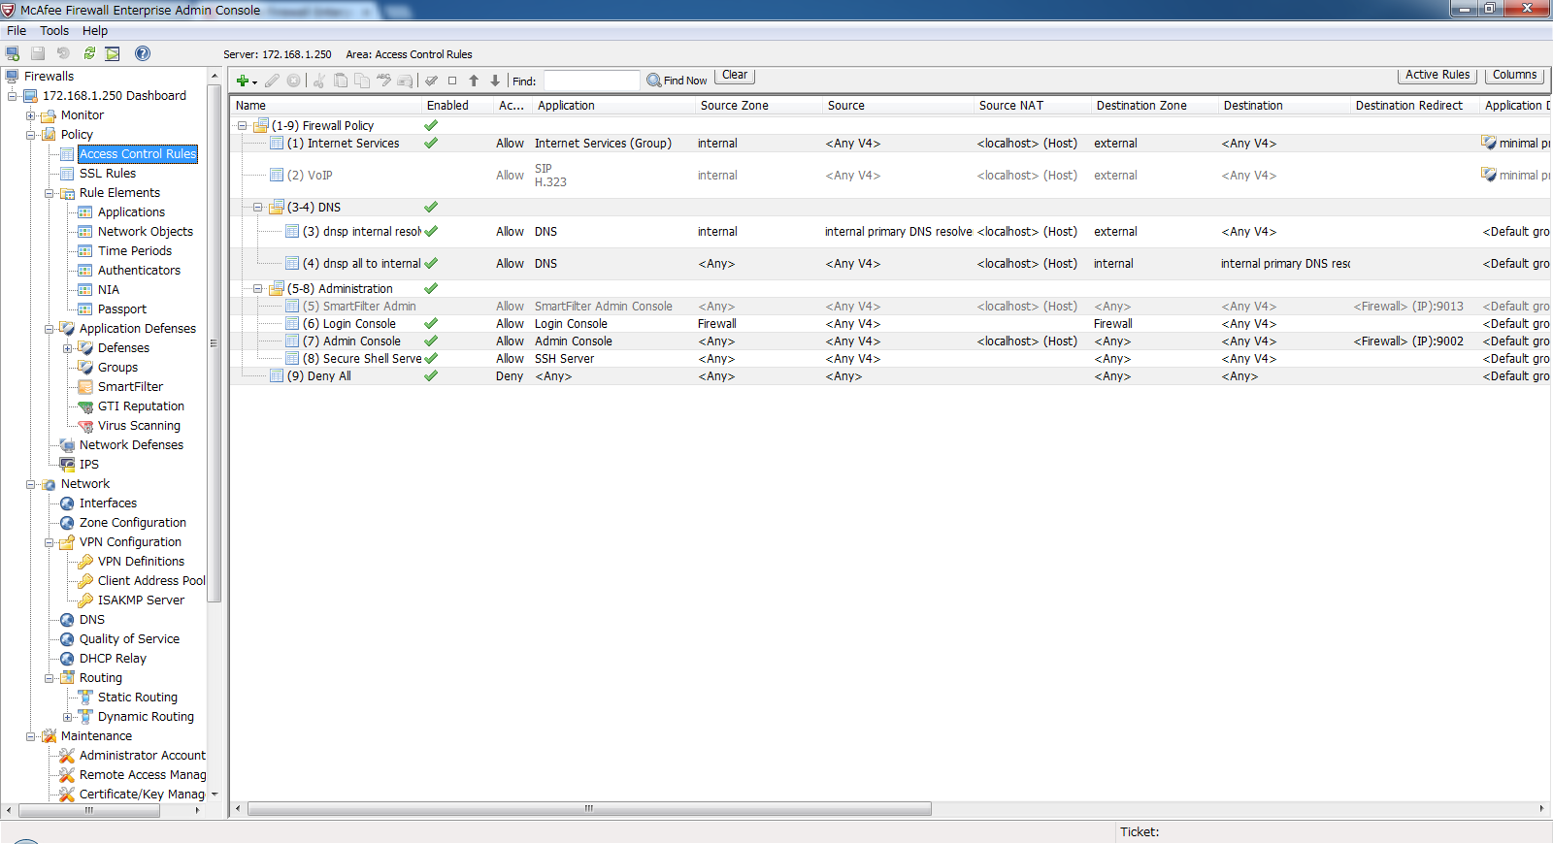Viewport: 1553px width, 844px height.
Task: Open the add rule dropdown arrow
Action: tap(255, 82)
